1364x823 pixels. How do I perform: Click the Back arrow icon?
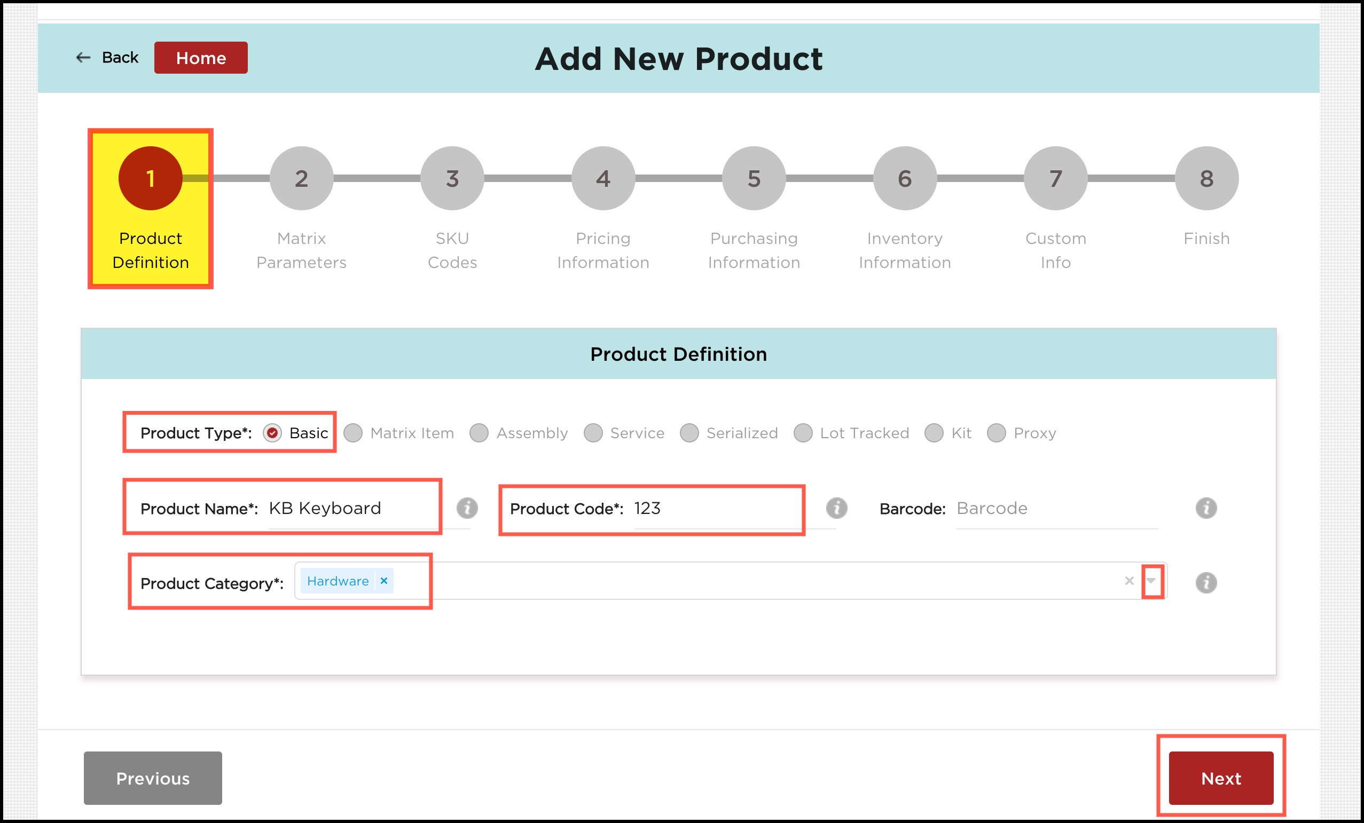[x=83, y=58]
